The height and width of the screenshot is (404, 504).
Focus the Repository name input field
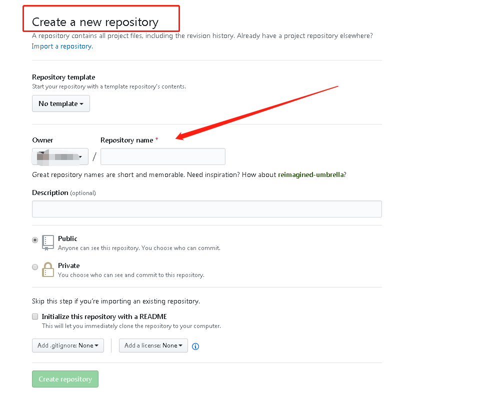pyautogui.click(x=163, y=156)
